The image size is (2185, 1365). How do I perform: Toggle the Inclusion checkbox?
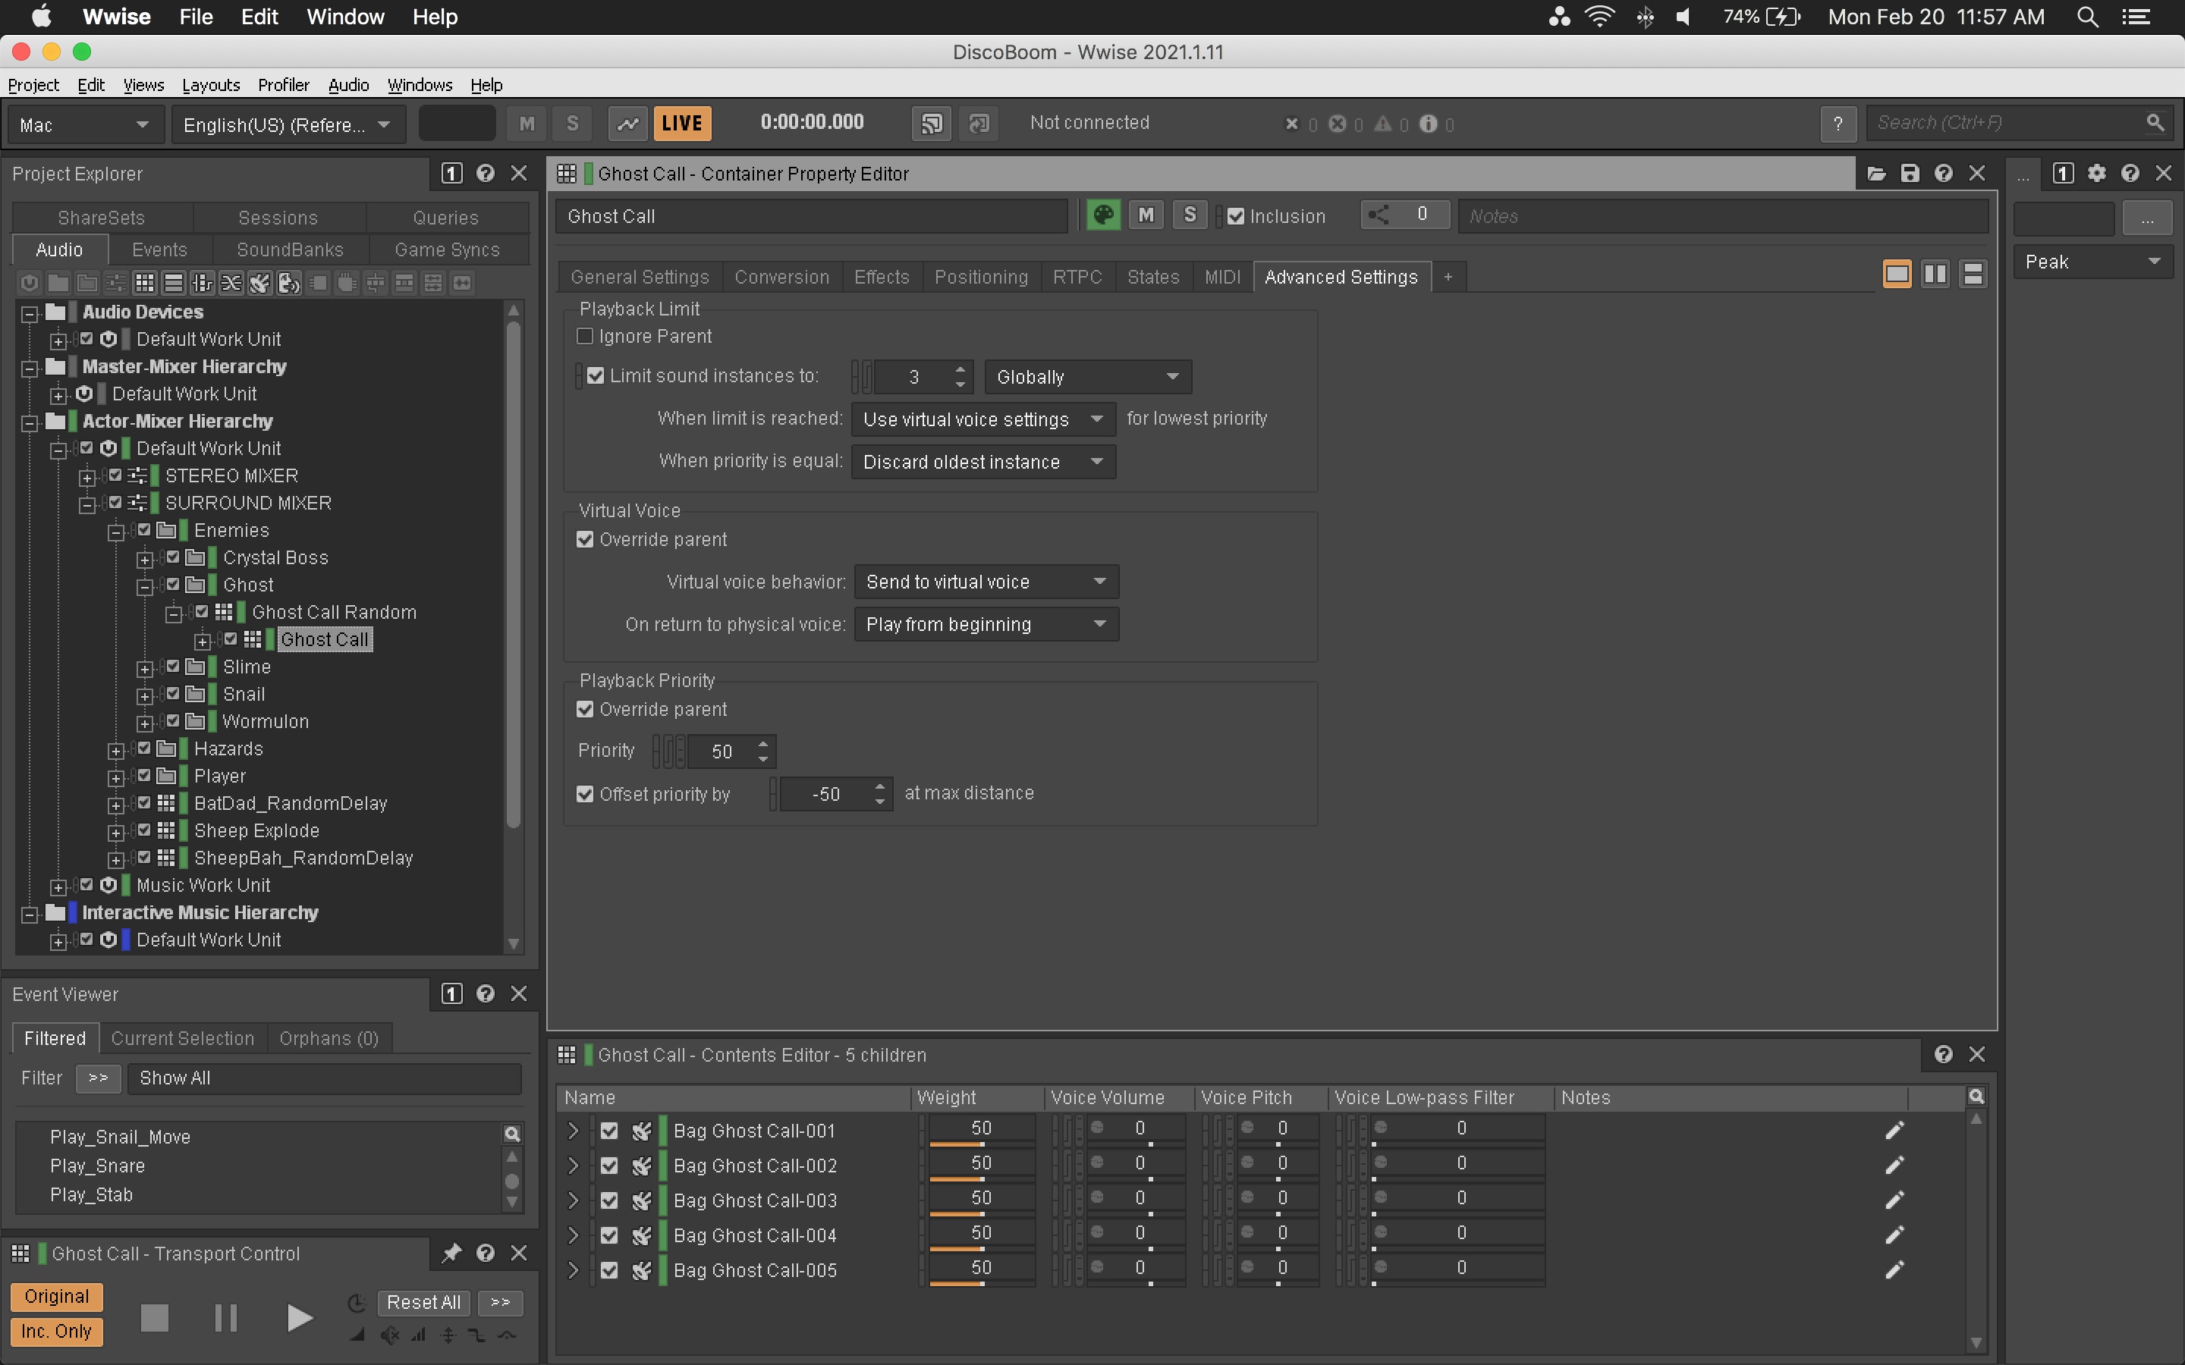(1236, 217)
